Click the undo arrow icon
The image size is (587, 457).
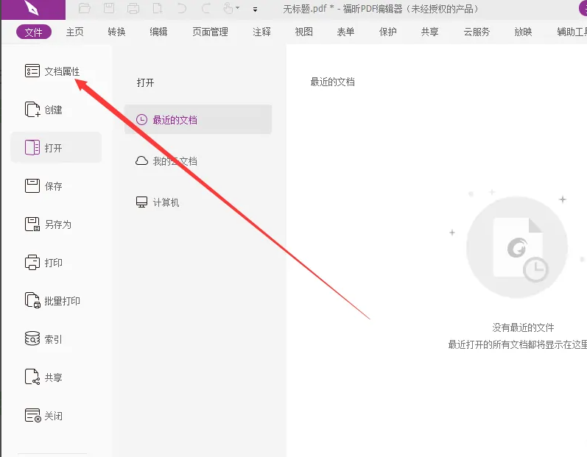pos(182,8)
